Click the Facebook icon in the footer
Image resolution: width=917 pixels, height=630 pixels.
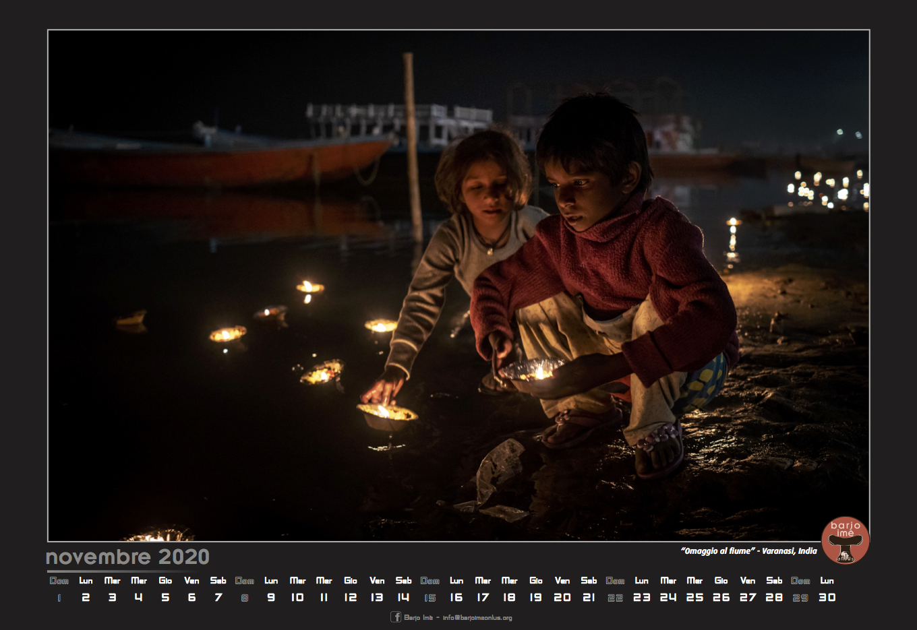396,617
